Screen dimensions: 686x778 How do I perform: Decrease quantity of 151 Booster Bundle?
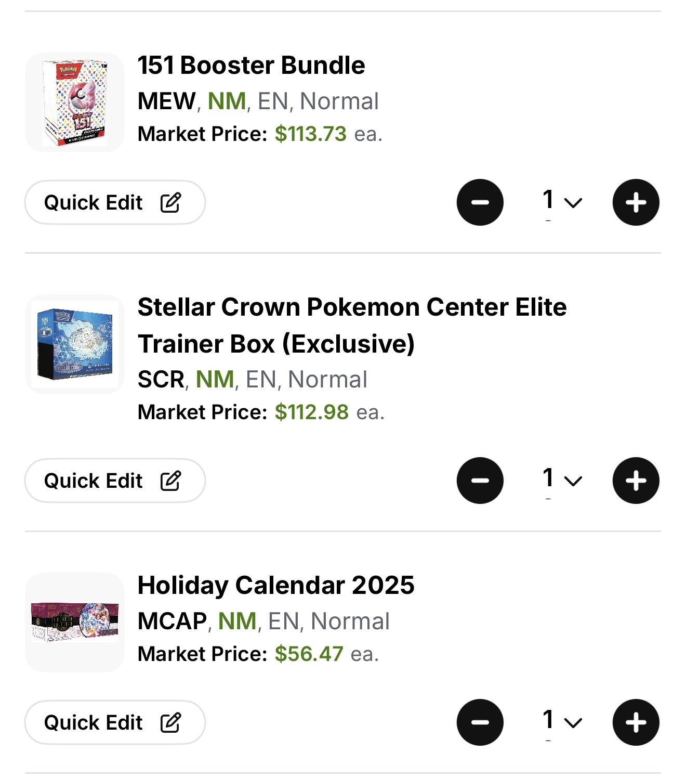point(480,202)
